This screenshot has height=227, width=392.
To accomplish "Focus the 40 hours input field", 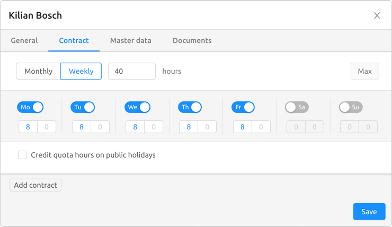I will click(132, 71).
